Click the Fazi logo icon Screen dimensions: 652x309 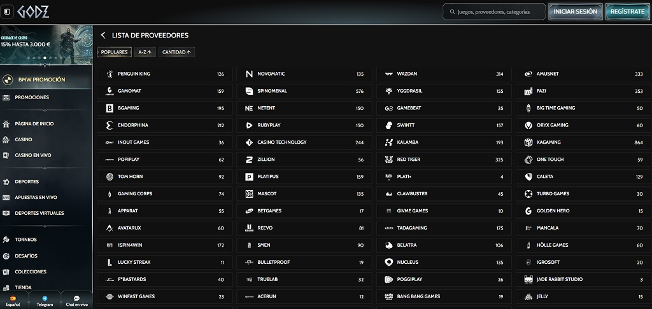(x=528, y=91)
